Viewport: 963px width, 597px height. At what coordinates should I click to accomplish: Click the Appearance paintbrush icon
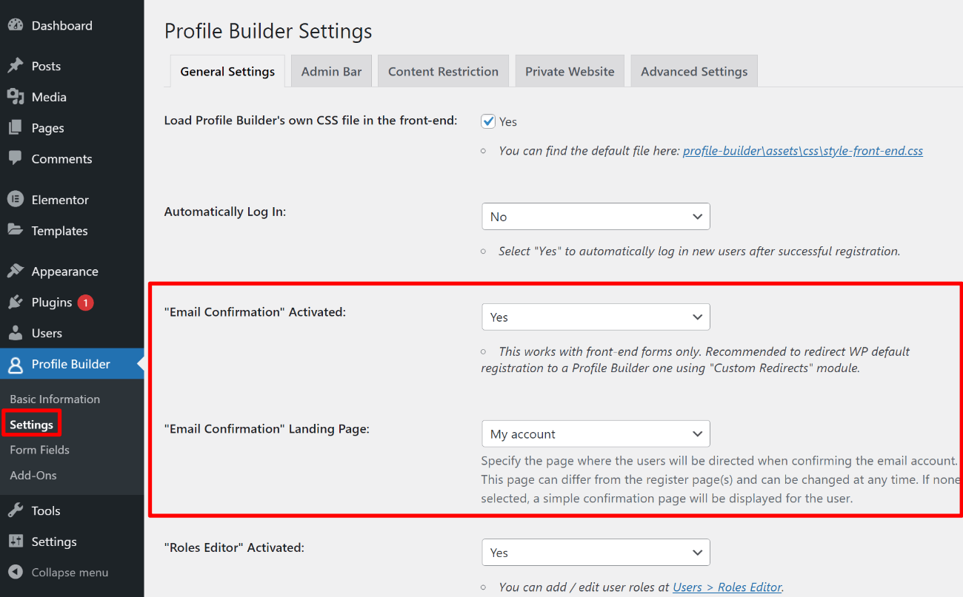coord(16,271)
